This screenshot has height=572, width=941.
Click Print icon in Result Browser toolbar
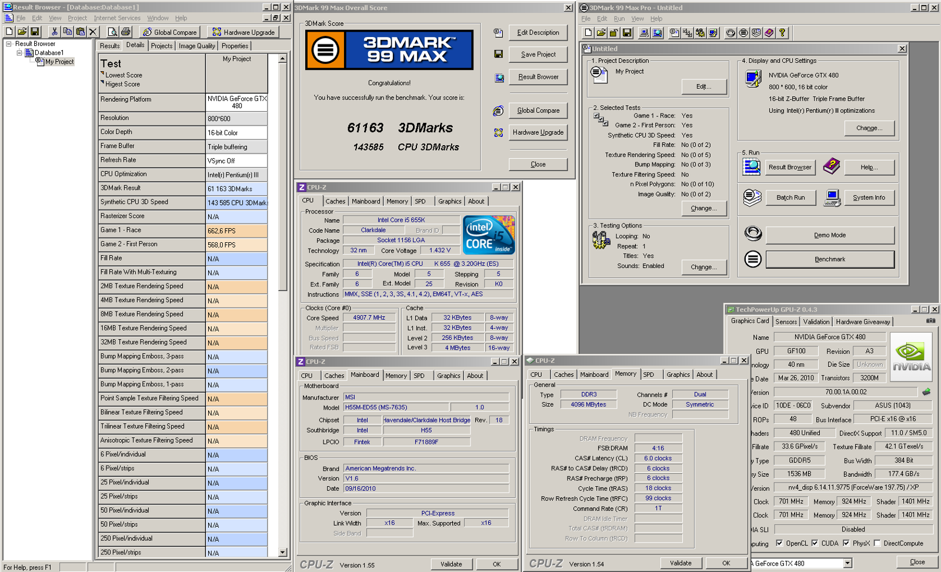pyautogui.click(x=126, y=32)
